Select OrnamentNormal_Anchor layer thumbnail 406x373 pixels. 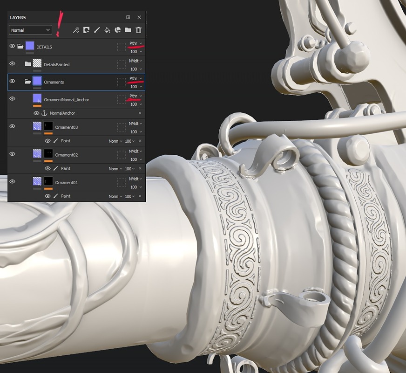pos(37,98)
